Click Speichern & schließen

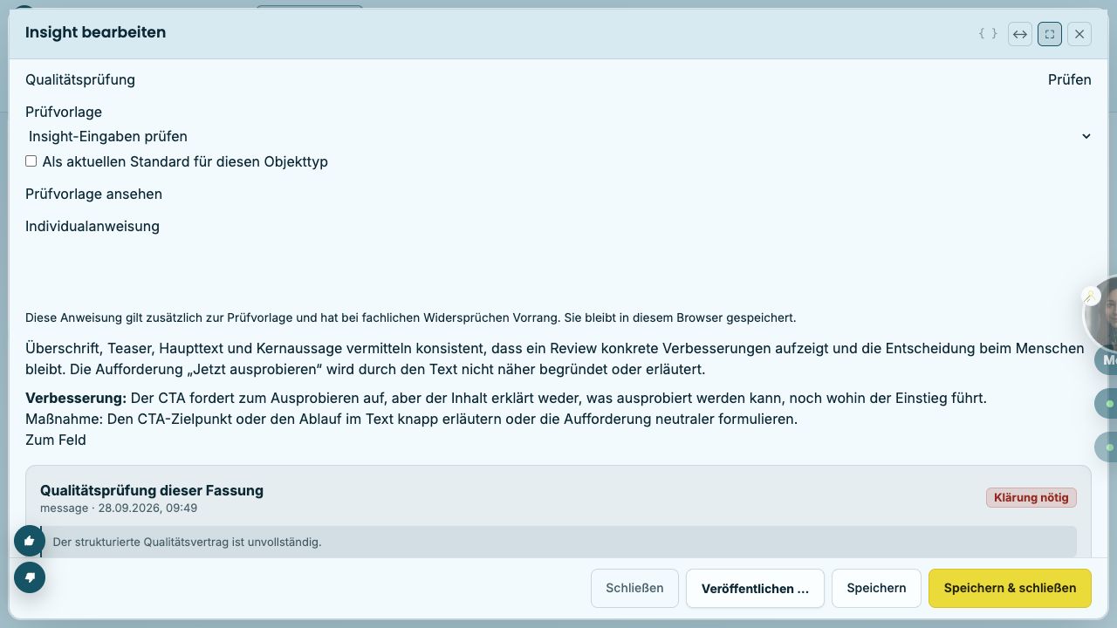point(1010,588)
